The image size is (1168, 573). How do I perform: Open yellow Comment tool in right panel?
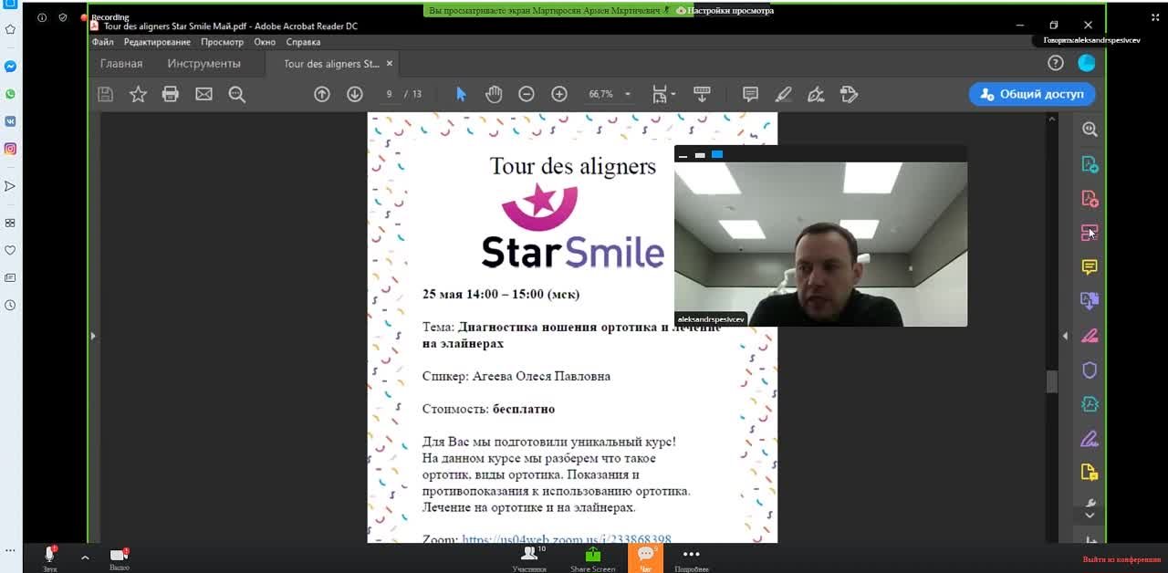pyautogui.click(x=1090, y=266)
